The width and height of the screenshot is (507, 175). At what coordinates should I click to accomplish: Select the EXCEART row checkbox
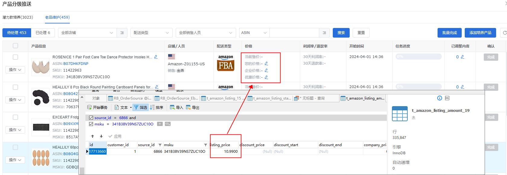coord(15,117)
